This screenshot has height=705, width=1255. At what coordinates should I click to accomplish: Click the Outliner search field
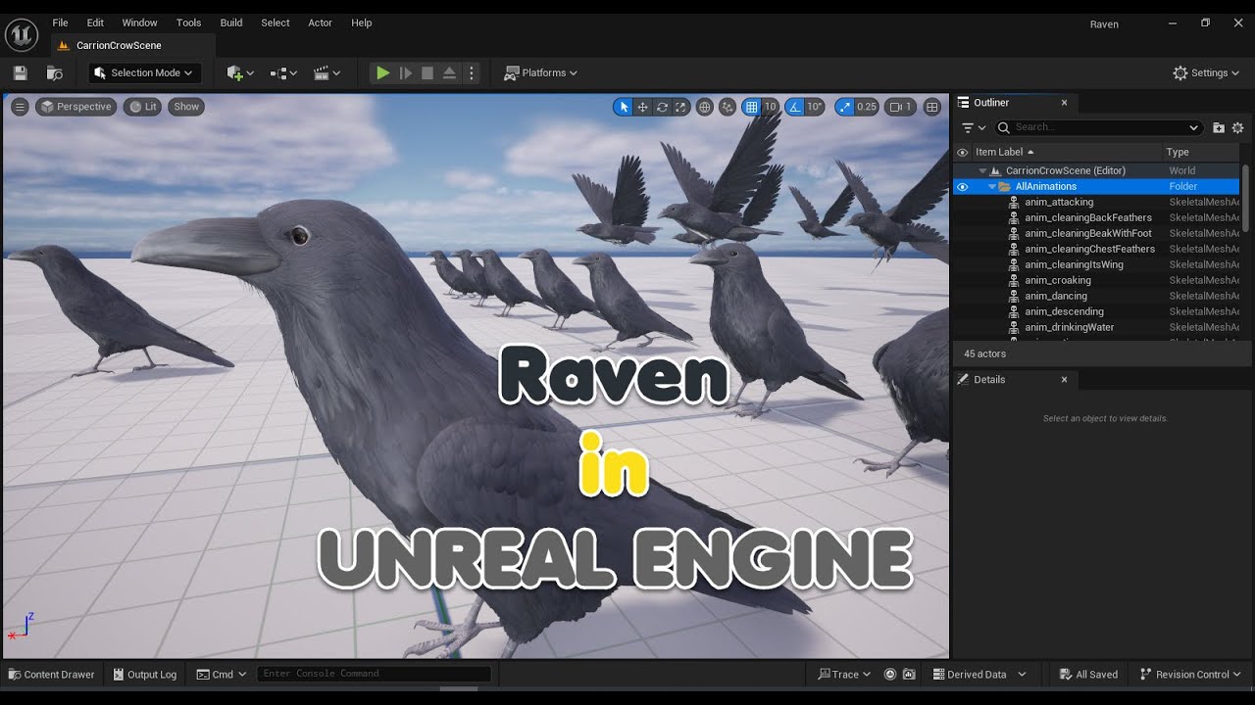[x=1098, y=127]
